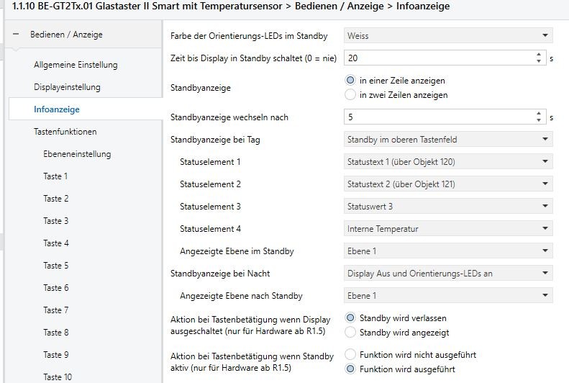Choose 'Standby wird angezeigt' radio option

click(x=350, y=332)
